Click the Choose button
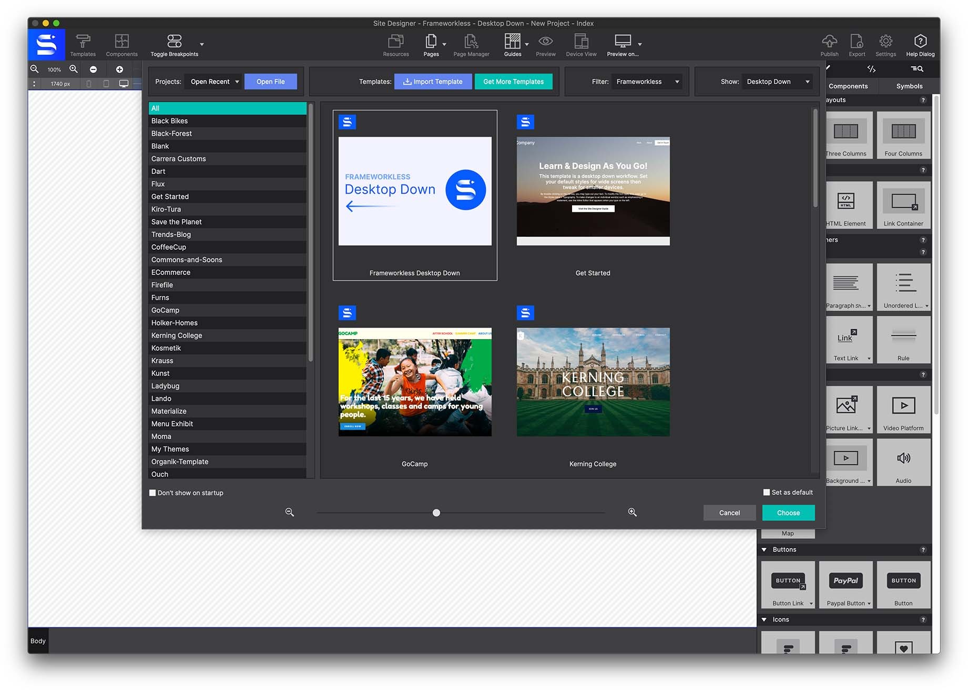This screenshot has height=690, width=968. click(788, 513)
